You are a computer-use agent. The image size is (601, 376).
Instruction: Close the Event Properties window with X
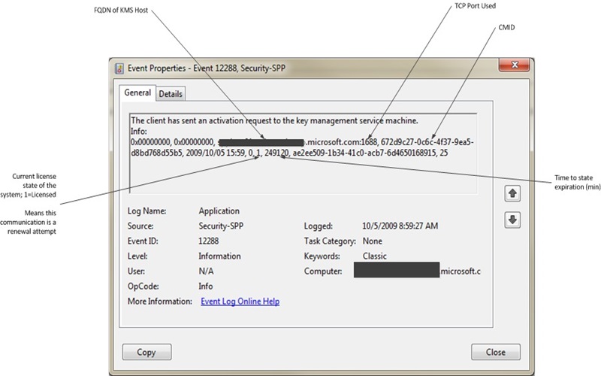[515, 65]
